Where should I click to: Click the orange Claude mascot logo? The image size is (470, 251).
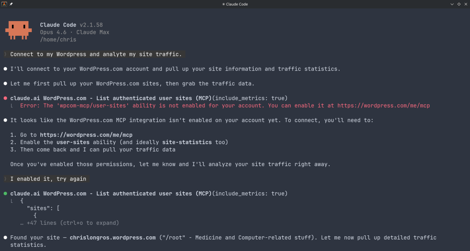tap(18, 30)
